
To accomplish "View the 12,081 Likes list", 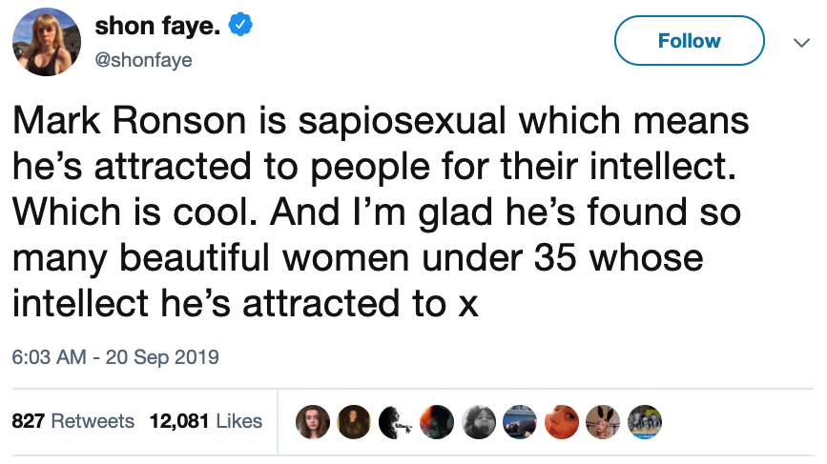I will [x=206, y=420].
